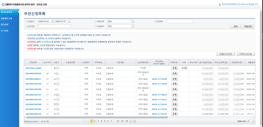
Task: Open application number 202409200759
Action: (33, 114)
